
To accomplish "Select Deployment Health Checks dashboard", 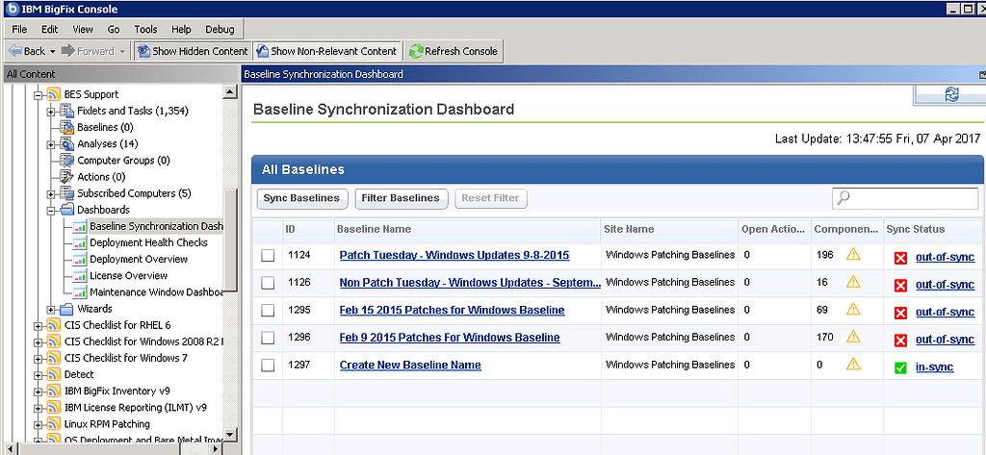I will click(x=148, y=242).
